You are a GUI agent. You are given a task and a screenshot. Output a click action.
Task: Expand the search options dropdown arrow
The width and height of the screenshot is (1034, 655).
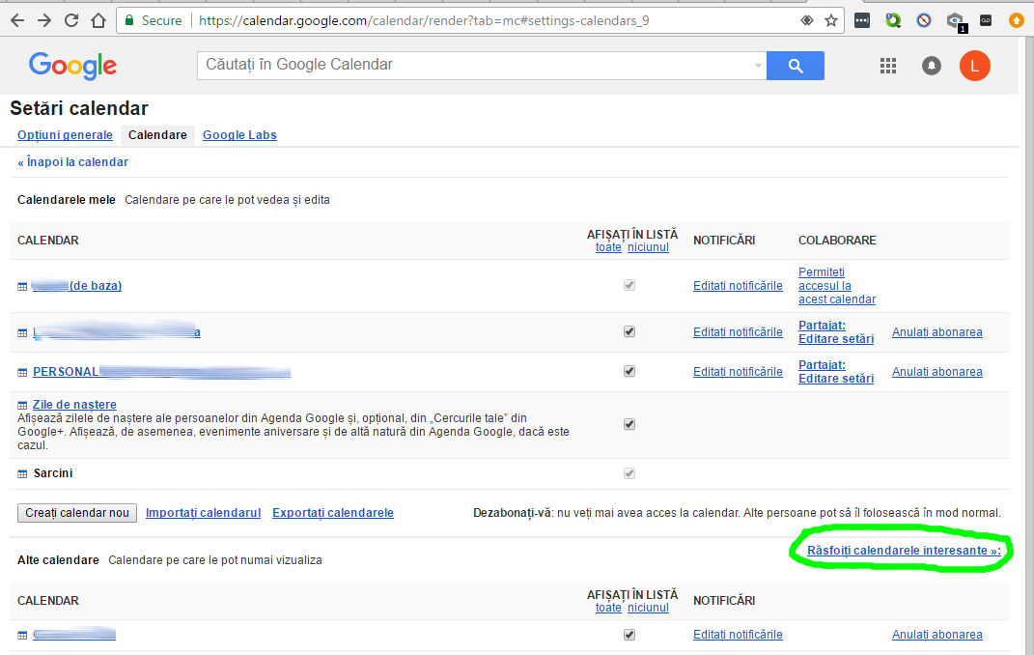tap(758, 66)
